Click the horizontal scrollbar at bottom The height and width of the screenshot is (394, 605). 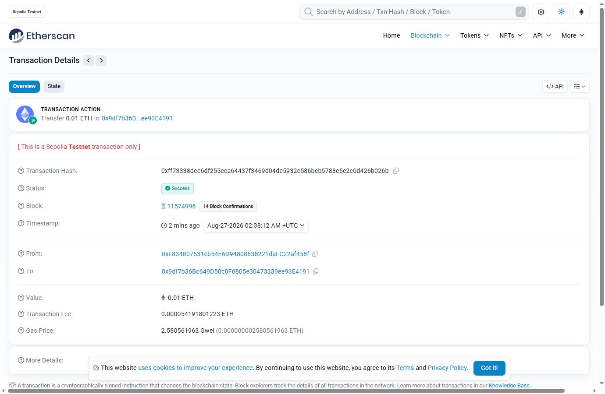click(x=286, y=390)
